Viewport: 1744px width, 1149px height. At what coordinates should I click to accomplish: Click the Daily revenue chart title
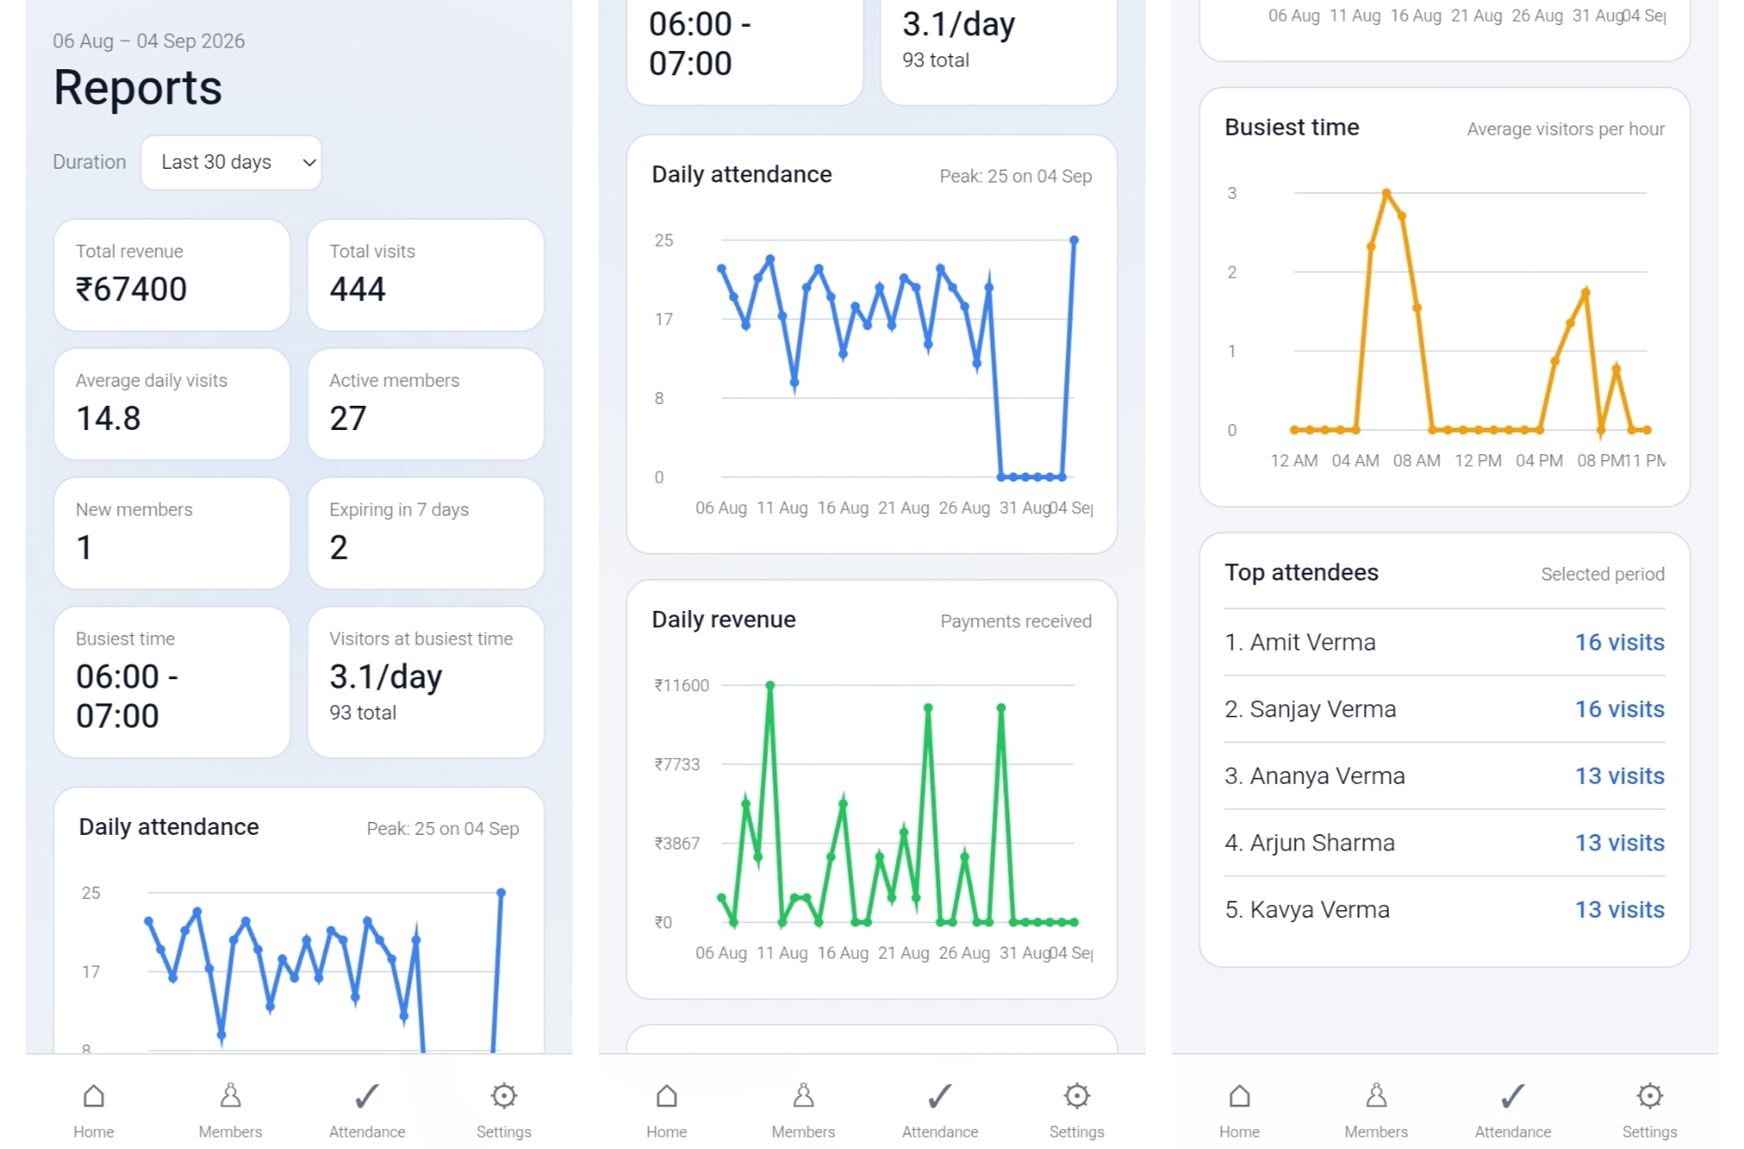point(724,619)
